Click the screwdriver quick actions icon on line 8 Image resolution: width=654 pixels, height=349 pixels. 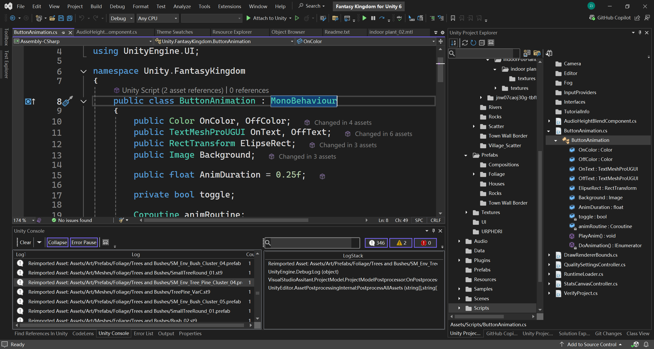pyautogui.click(x=67, y=101)
